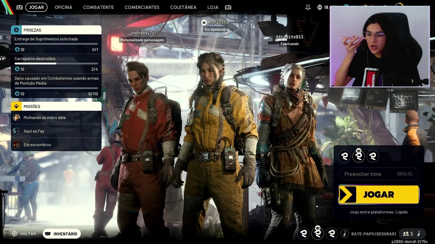Click the Aqui se Faz mission portrait
Viewport: 435px width, 244px height.
coord(16,131)
